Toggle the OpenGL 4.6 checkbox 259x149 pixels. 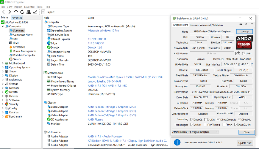click(x=236, y=125)
